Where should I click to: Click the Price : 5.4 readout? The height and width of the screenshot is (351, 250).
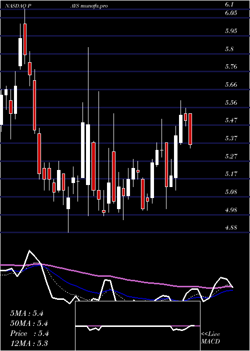tap(29, 333)
